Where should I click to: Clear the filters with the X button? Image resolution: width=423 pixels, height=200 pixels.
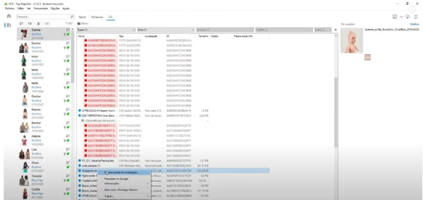335,30
